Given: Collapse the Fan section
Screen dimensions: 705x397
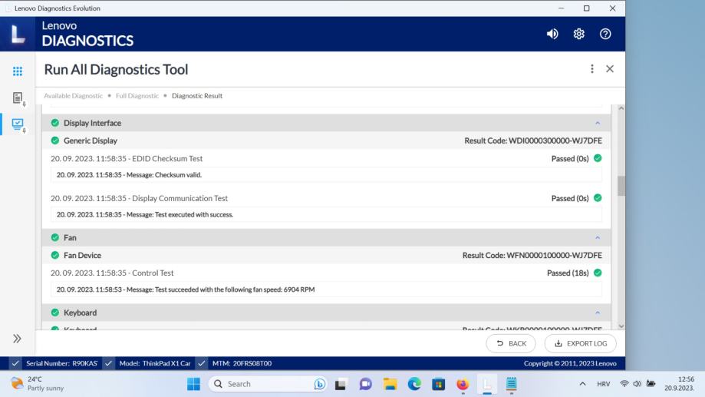Looking at the screenshot, I should (598, 238).
